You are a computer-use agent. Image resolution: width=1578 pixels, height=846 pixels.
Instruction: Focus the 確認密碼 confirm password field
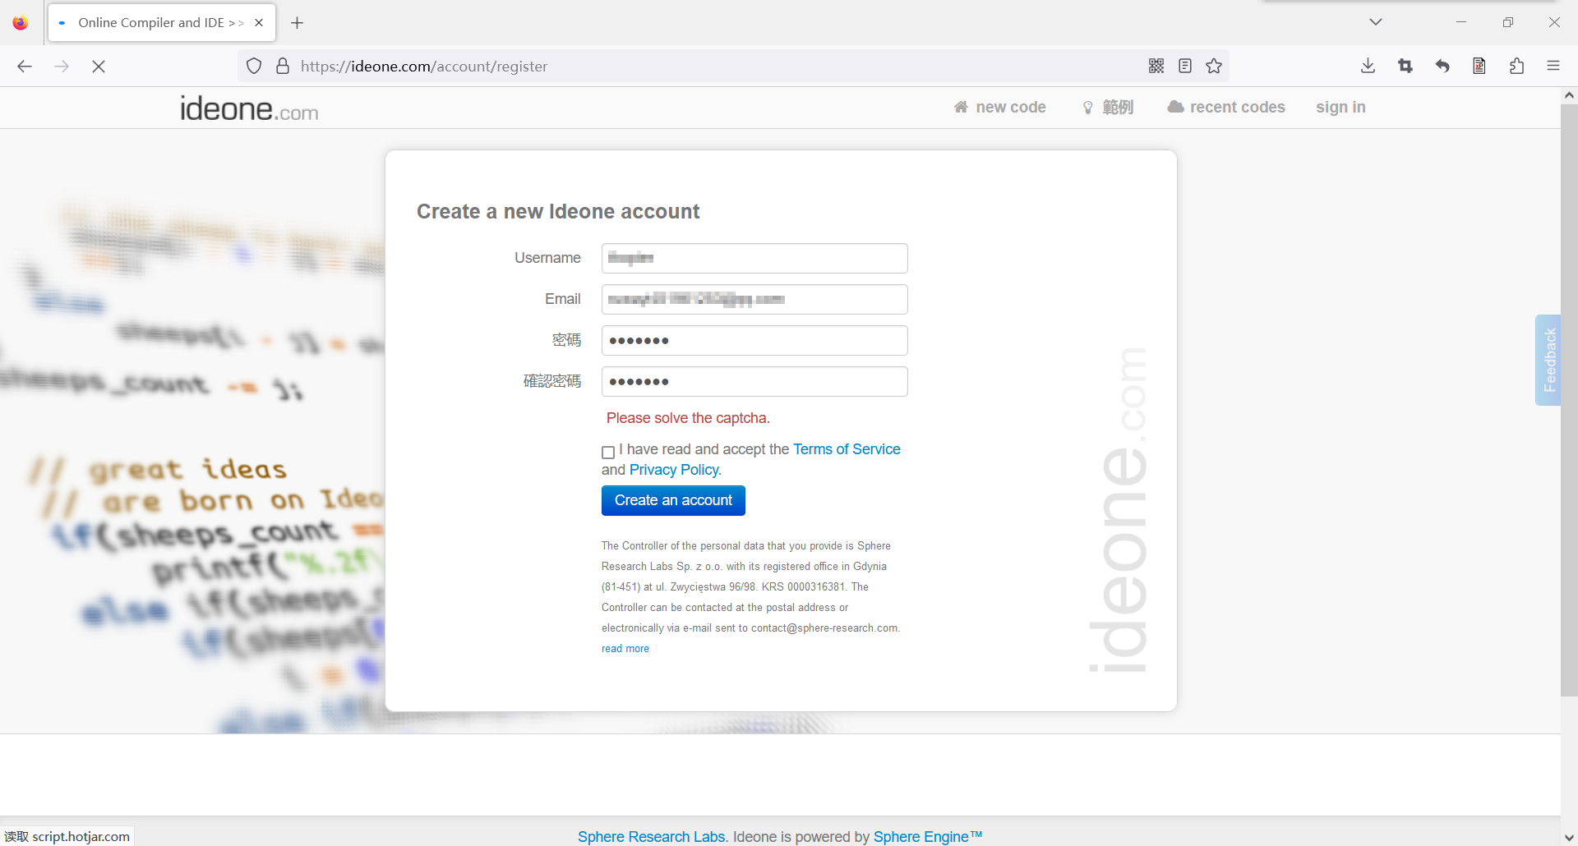[754, 381]
